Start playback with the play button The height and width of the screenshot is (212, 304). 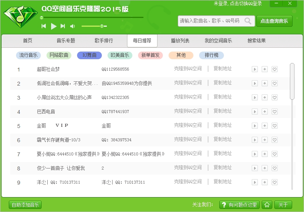click(x=54, y=26)
